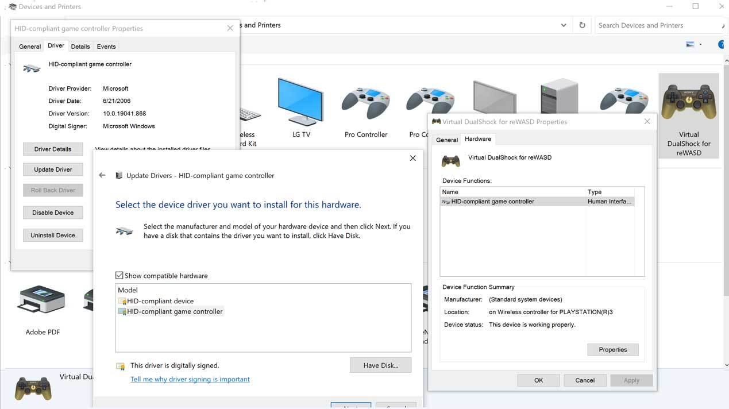Click the driver signing certificate icon
729x409 pixels.
(x=121, y=366)
